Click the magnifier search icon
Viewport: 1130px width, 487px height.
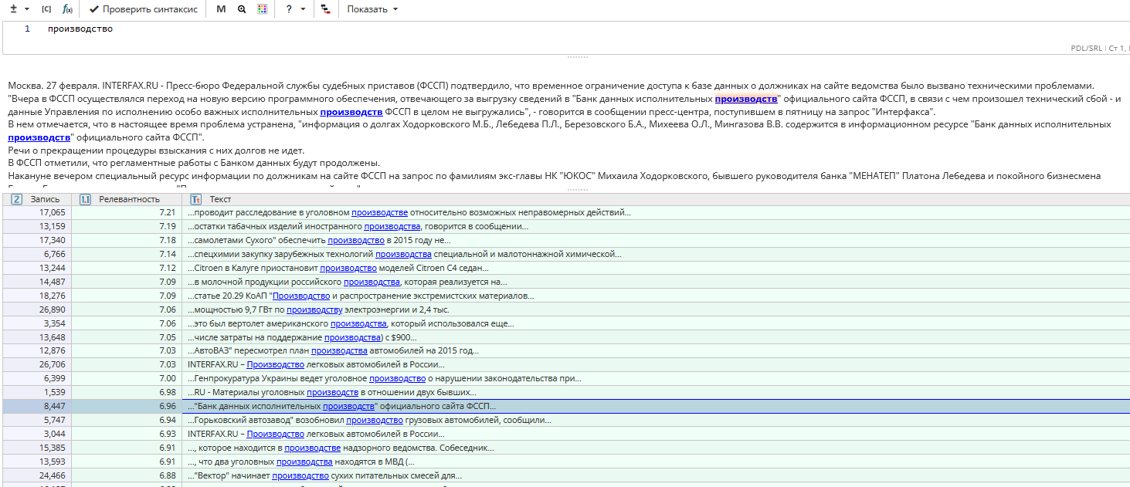pyautogui.click(x=242, y=9)
